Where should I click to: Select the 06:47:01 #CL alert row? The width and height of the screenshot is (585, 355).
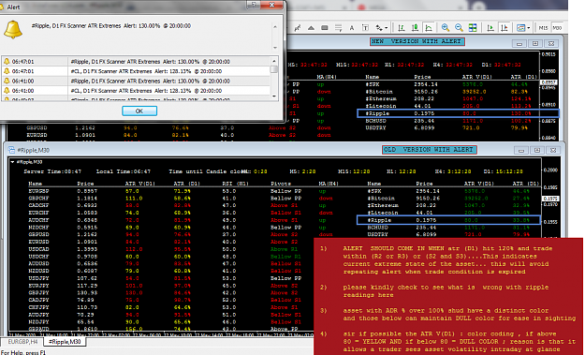tap(136, 71)
